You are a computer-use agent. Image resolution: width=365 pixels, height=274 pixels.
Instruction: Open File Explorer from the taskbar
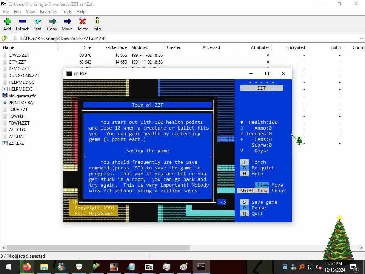tap(44, 267)
